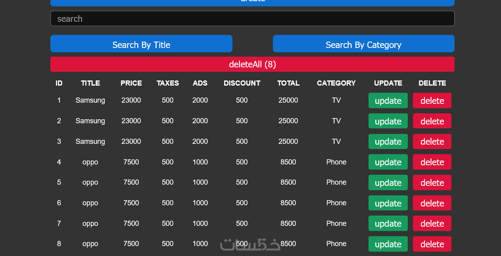Update the oppo product with ID 7
This screenshot has width=501, height=256.
388,224
